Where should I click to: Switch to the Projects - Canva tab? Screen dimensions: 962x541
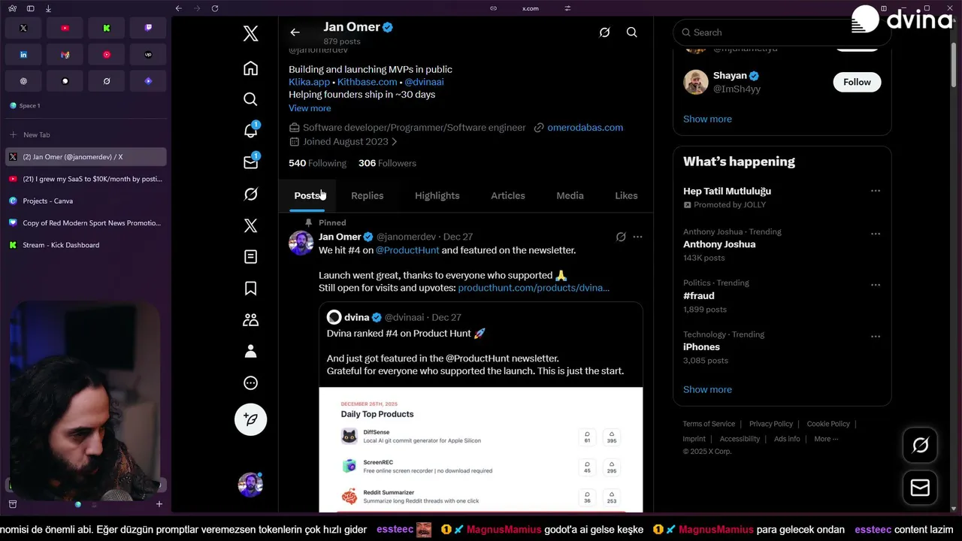86,201
